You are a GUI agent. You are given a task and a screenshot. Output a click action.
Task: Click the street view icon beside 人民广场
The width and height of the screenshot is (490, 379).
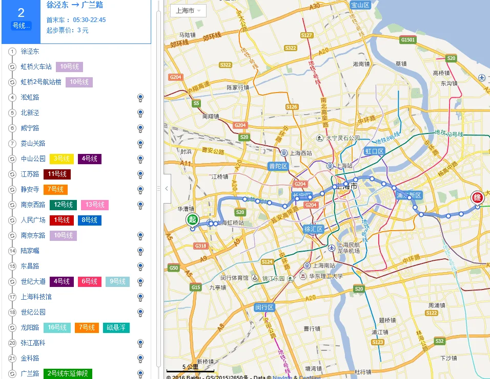pyautogui.click(x=140, y=220)
